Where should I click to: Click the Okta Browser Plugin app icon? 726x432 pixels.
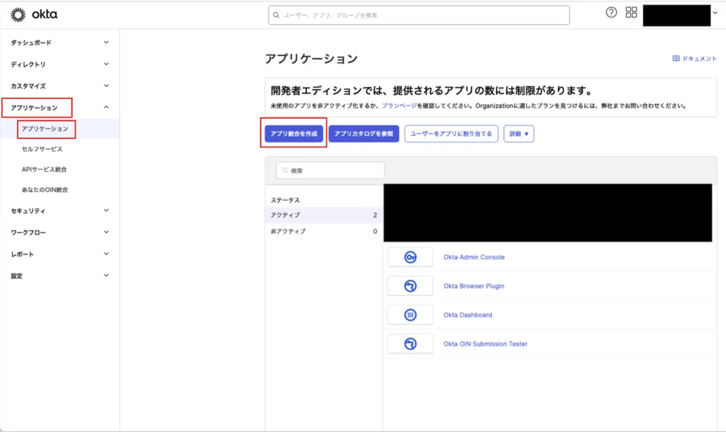click(411, 286)
